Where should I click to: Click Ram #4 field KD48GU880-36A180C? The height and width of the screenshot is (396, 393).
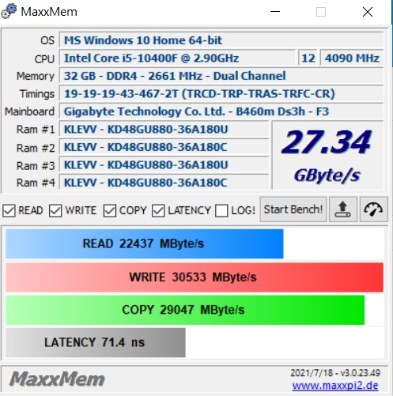point(164,183)
